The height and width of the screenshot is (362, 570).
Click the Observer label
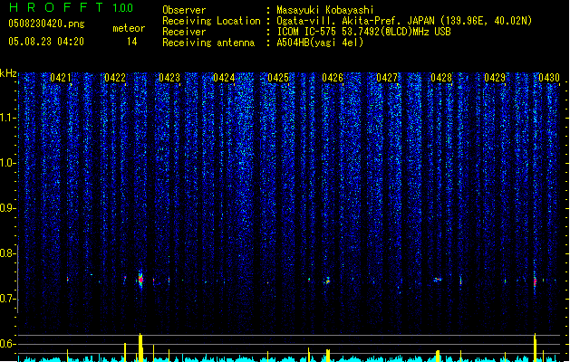click(x=184, y=10)
